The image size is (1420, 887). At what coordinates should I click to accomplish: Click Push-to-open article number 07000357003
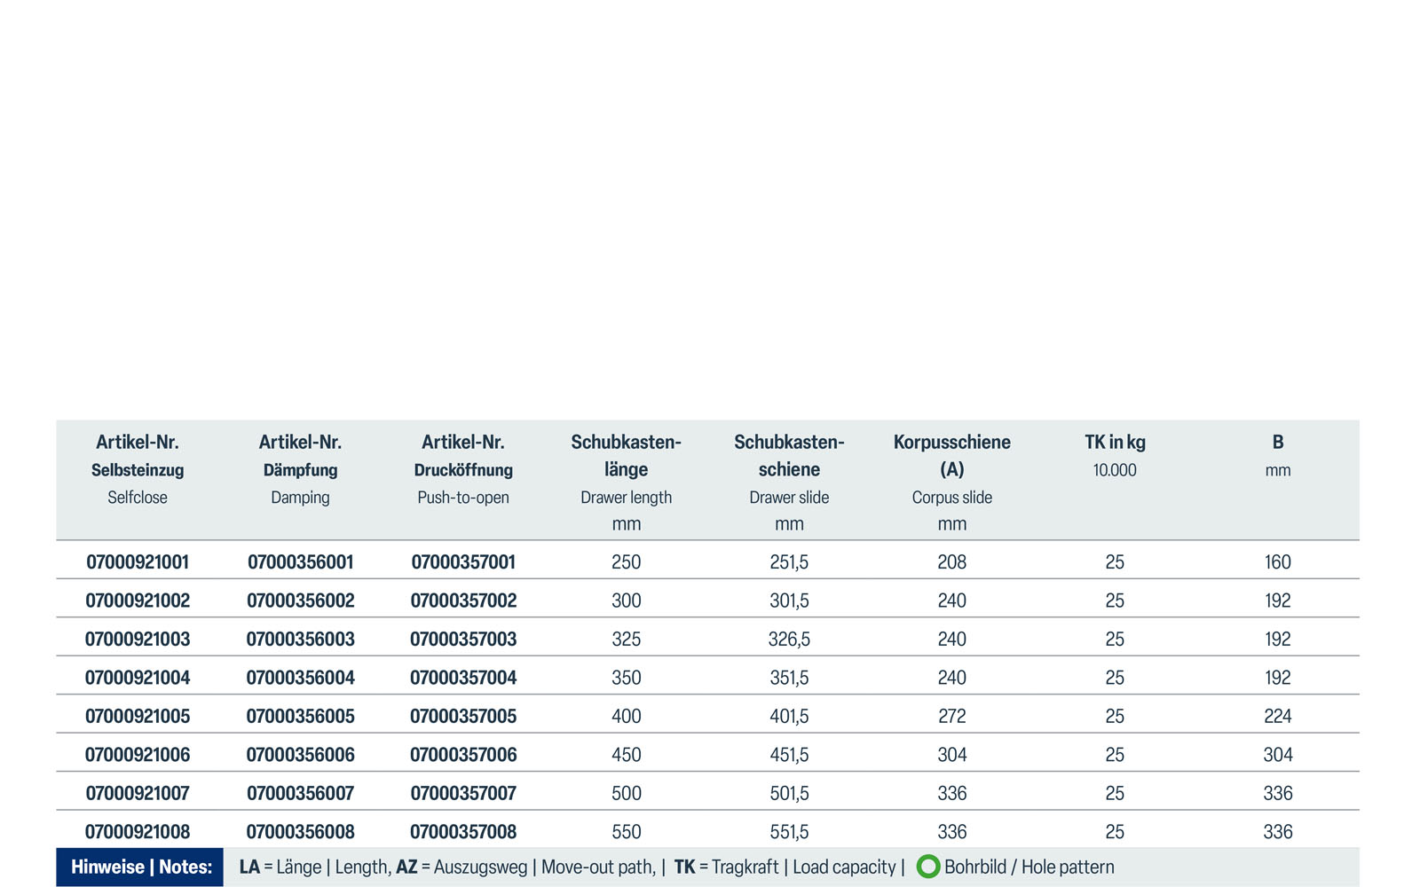click(x=463, y=639)
